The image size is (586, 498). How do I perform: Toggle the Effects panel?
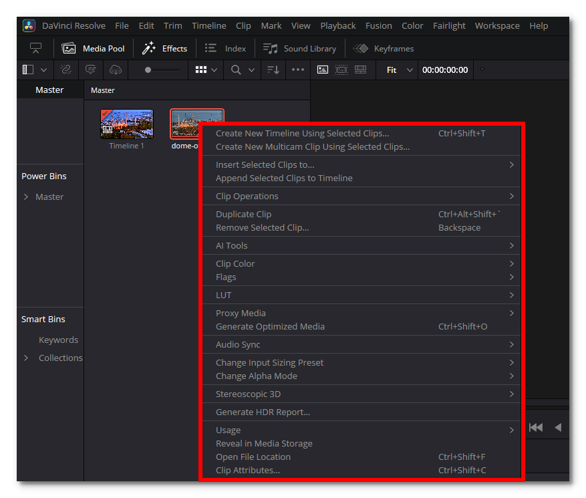[x=164, y=49]
